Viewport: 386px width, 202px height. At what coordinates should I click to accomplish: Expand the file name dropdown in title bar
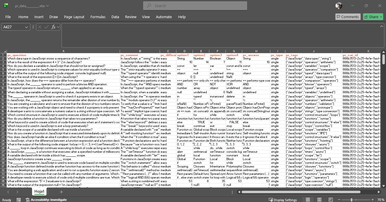pyautogui.click(x=47, y=6)
